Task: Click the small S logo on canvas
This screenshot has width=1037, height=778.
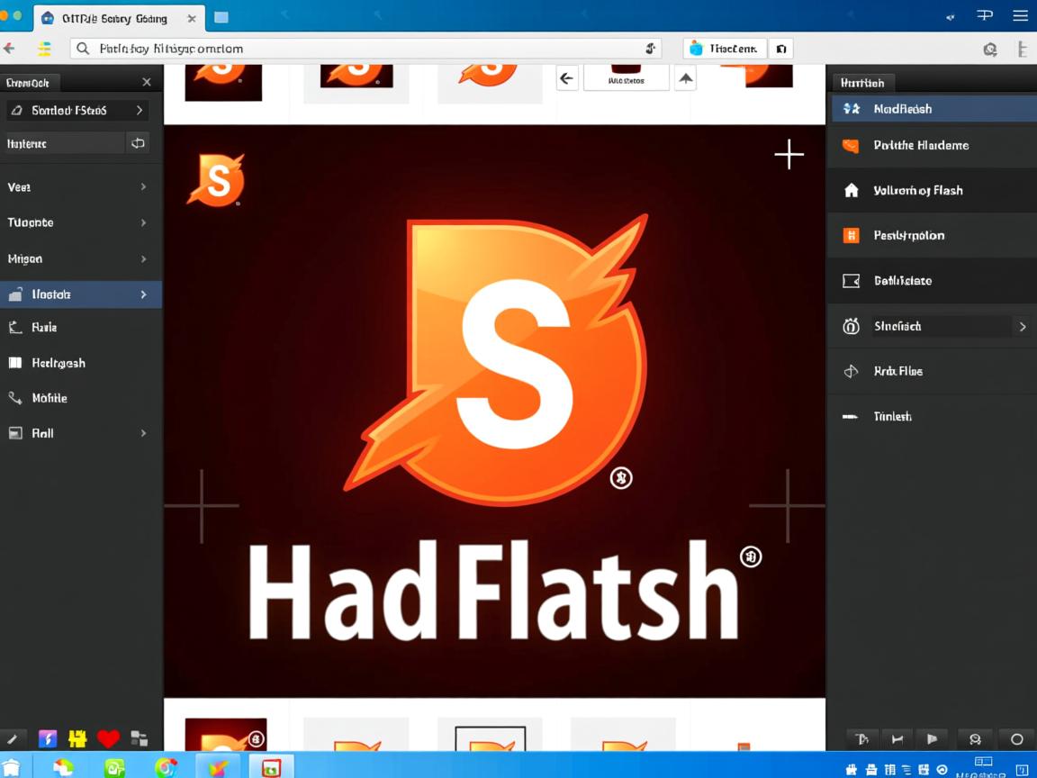Action: tap(216, 179)
